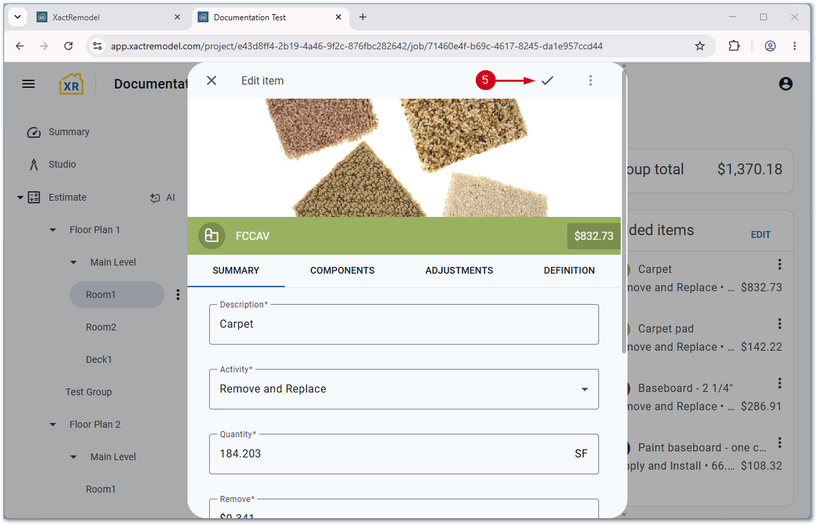Click the address bar URL

357,46
